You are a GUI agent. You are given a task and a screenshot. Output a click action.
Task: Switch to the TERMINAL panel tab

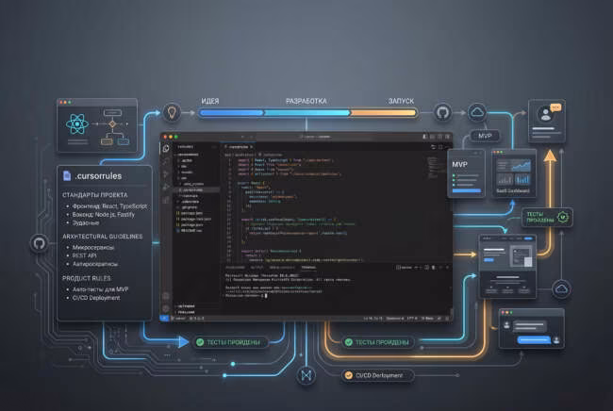[308, 268]
